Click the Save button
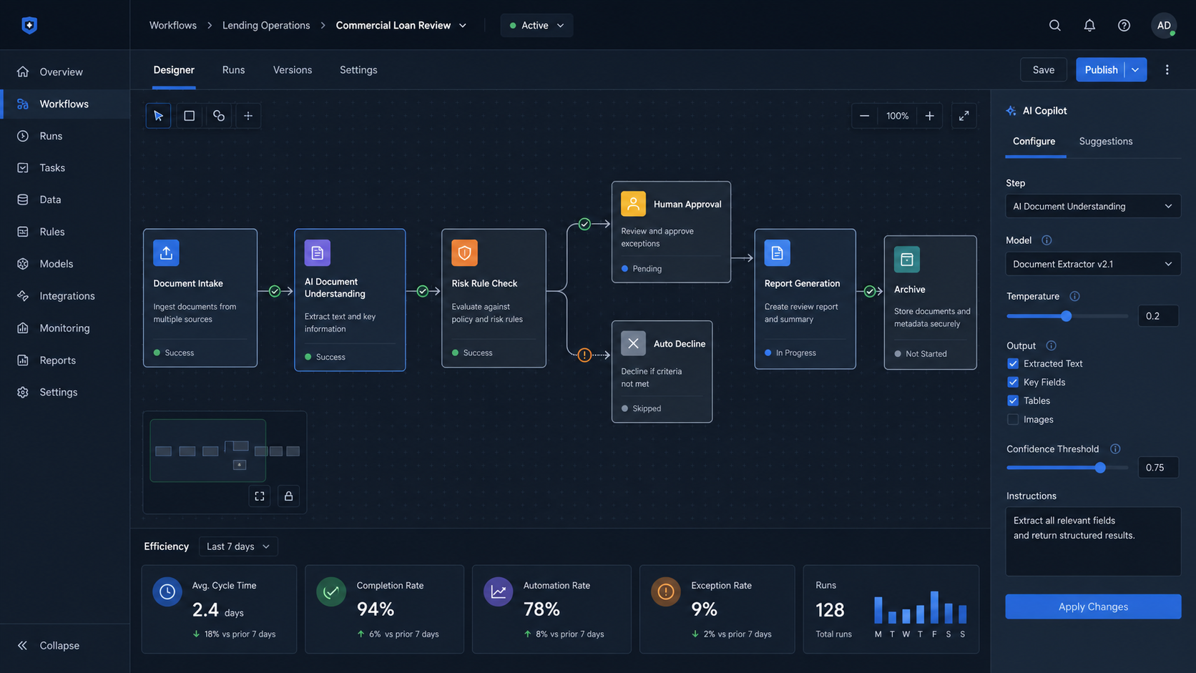This screenshot has height=673, width=1196. 1043,69
